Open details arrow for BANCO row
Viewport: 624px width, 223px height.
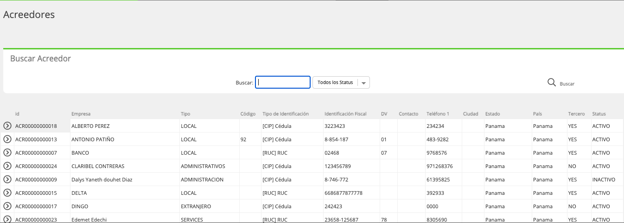[7, 152]
